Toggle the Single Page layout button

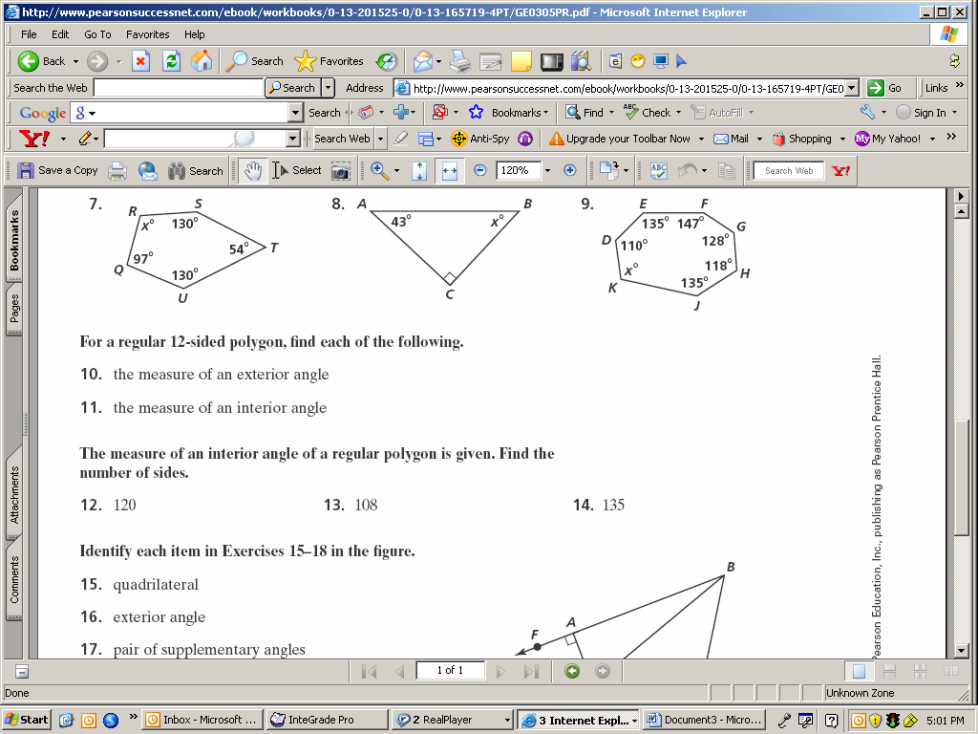[859, 671]
